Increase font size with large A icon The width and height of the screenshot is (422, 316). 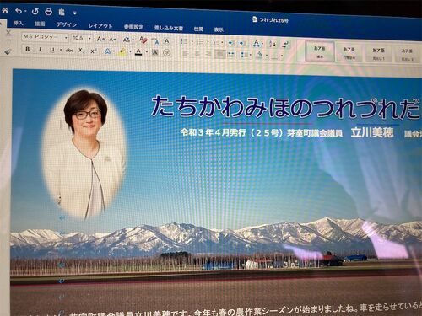pyautogui.click(x=100, y=39)
